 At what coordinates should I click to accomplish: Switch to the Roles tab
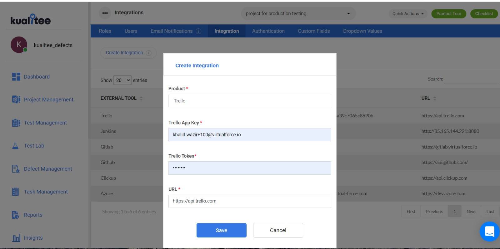(105, 31)
